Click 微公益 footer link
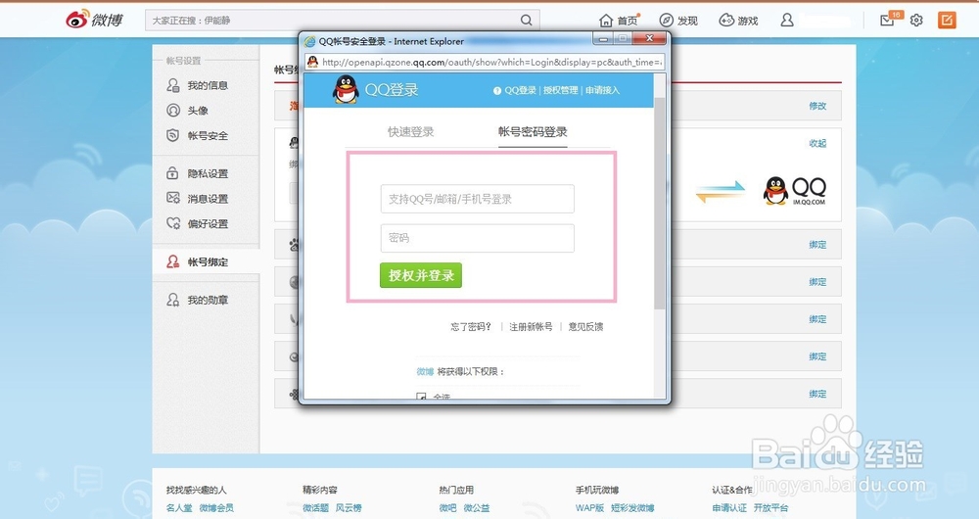This screenshot has width=979, height=519. pyautogui.click(x=477, y=508)
